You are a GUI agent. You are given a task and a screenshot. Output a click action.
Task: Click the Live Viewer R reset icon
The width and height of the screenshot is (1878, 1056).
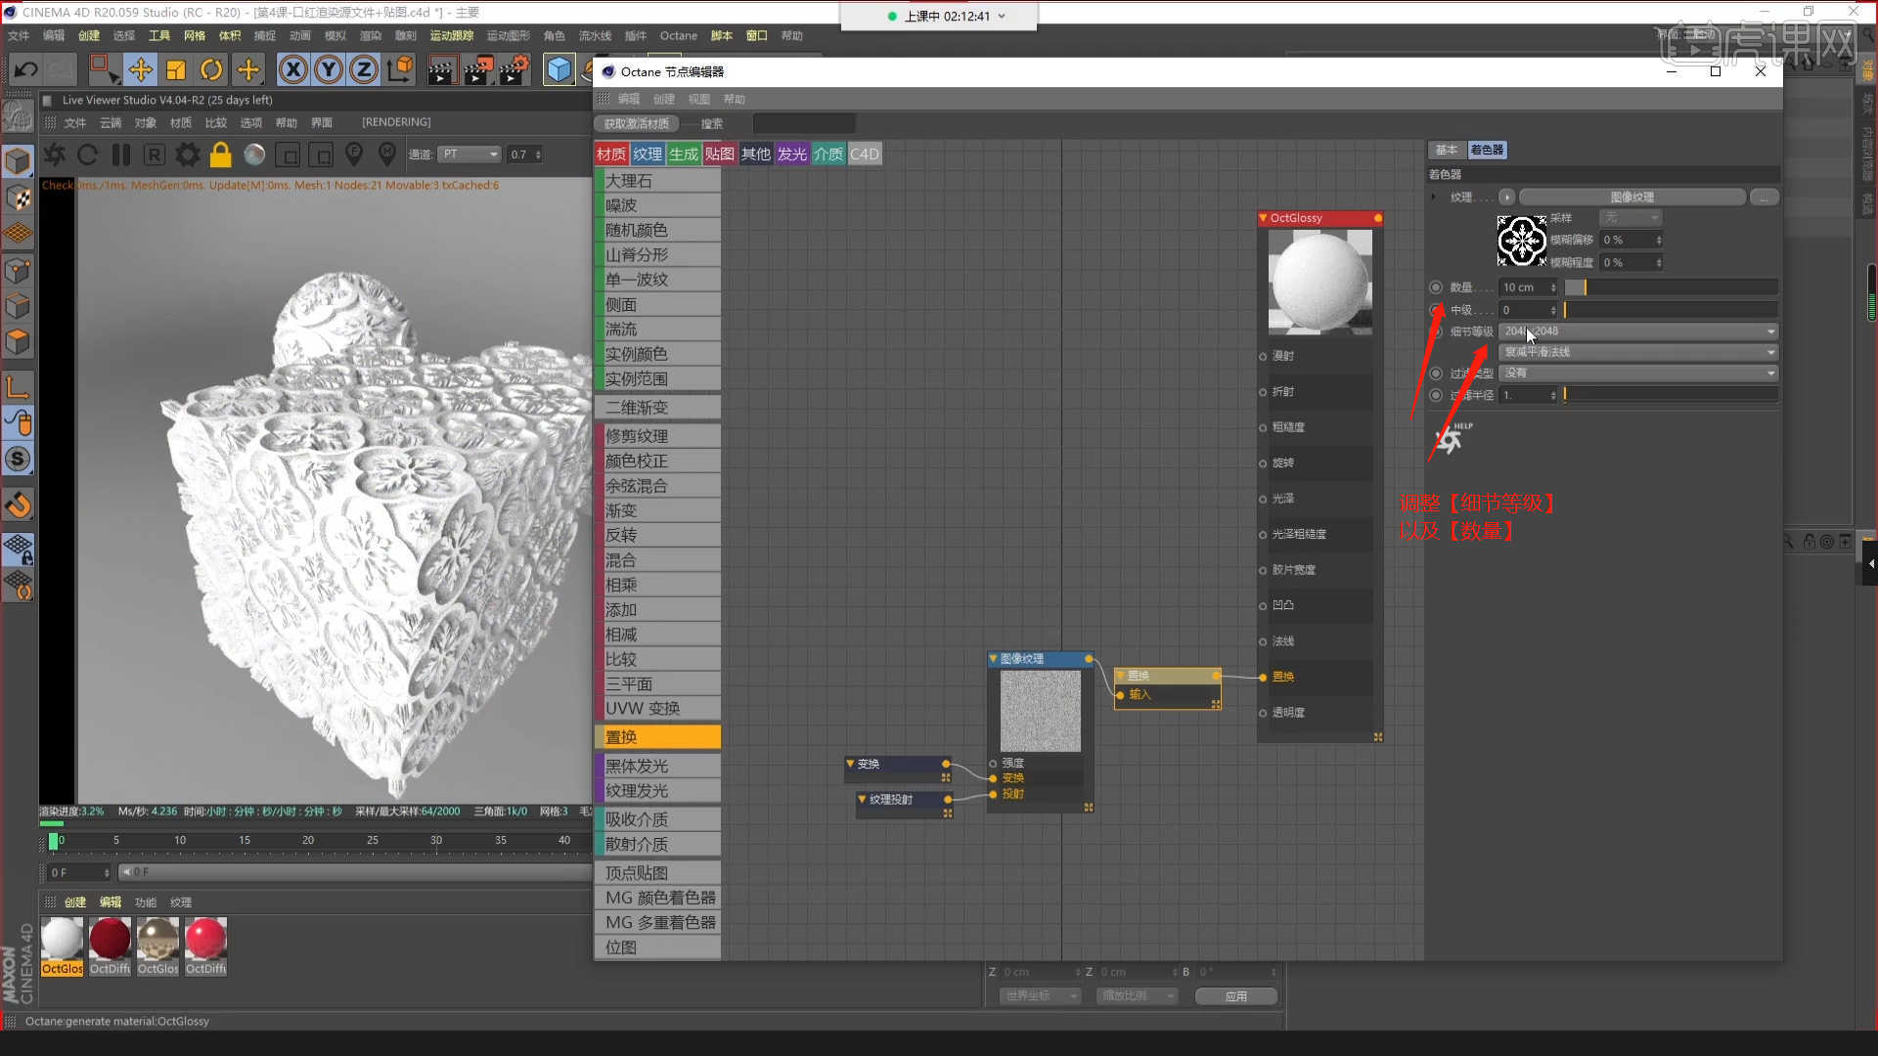(x=154, y=154)
